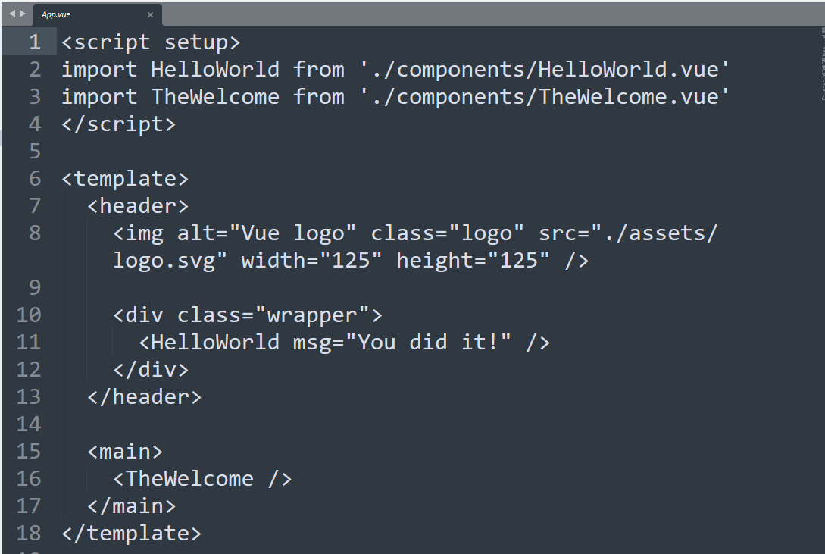Click line number 1 in gutter
This screenshot has width=825, height=554.
35,42
